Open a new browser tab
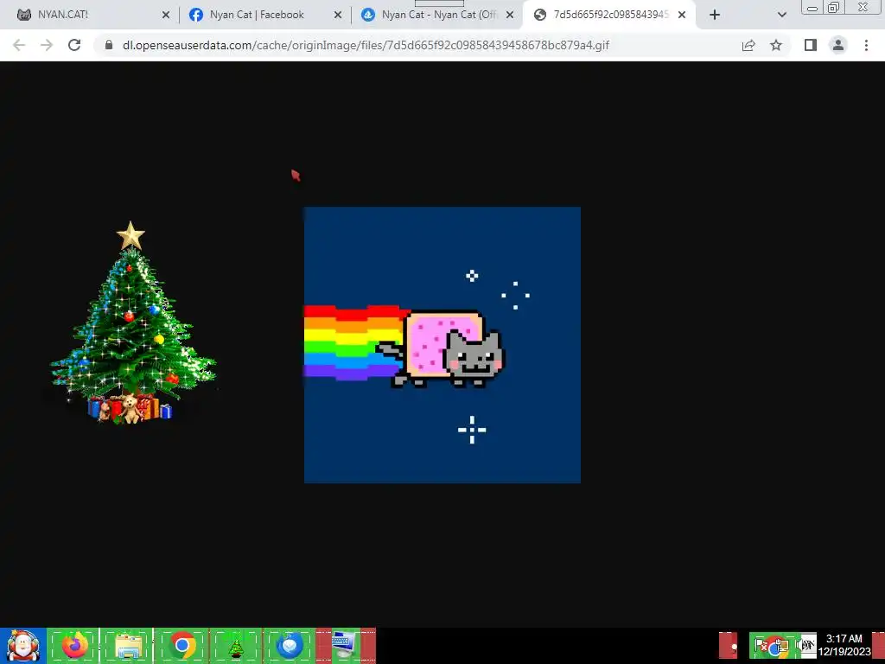Viewport: 885px width, 664px height. click(715, 16)
